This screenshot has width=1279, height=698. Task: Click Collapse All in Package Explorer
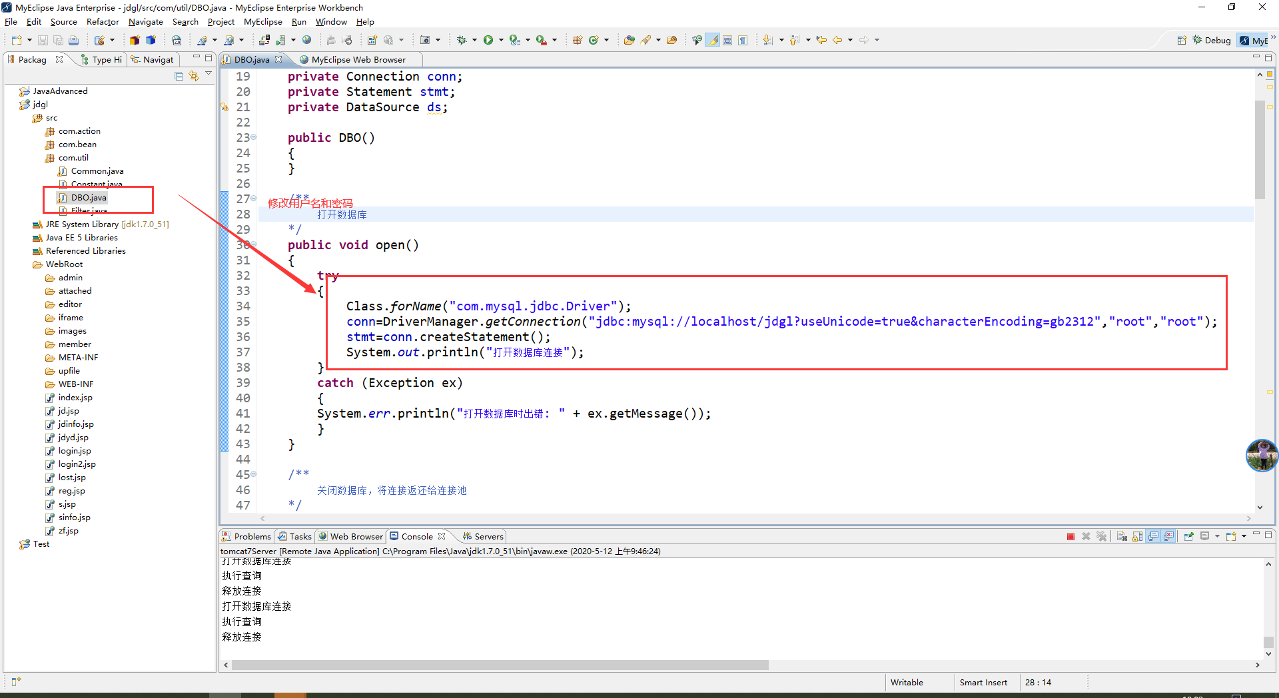[179, 76]
